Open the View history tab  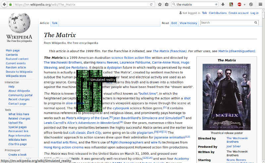(x=188, y=23)
